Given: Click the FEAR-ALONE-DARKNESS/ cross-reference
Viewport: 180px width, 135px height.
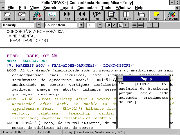Looking at the screenshot, I should [74, 66].
